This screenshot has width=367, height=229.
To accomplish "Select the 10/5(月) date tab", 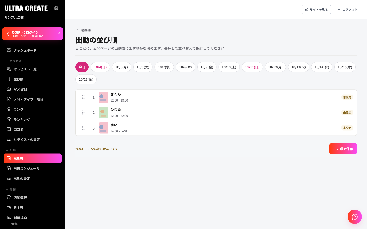I will click(x=122, y=67).
